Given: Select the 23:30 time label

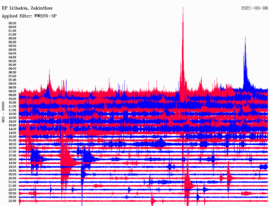Looking at the screenshot, I should click(12, 201).
